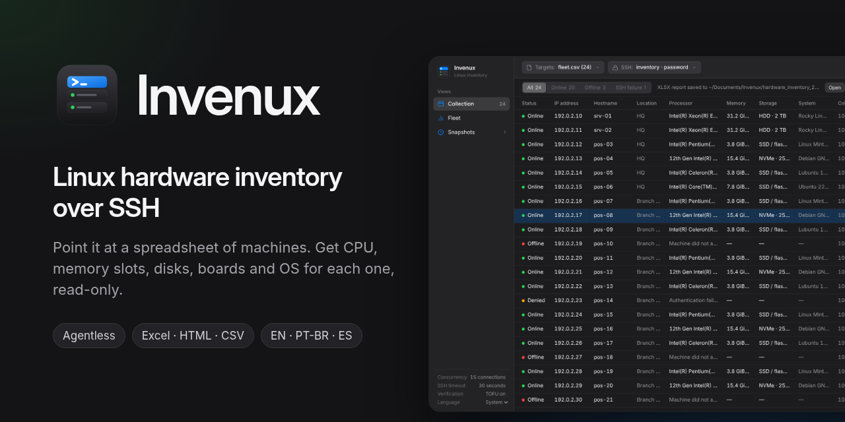Click the green status dot for srv-01
The height and width of the screenshot is (422, 845).
[x=524, y=116]
